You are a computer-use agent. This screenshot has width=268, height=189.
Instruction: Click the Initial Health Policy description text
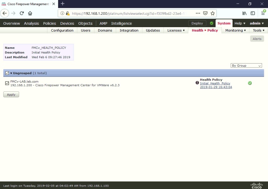point(46,53)
